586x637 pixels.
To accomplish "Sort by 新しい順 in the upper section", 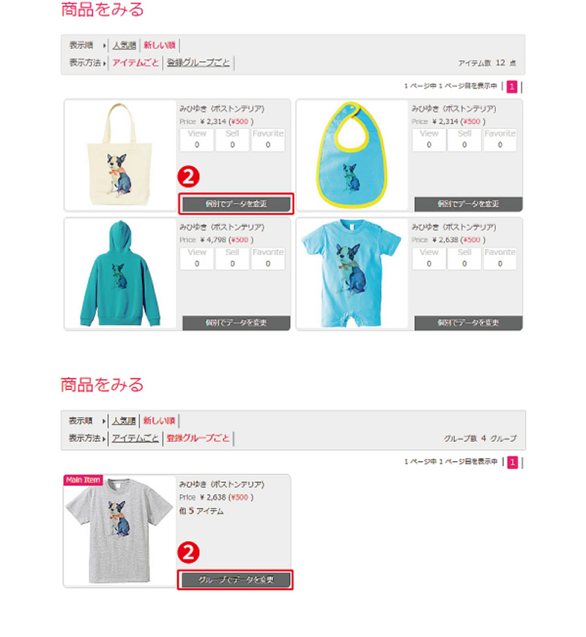I will point(160,45).
